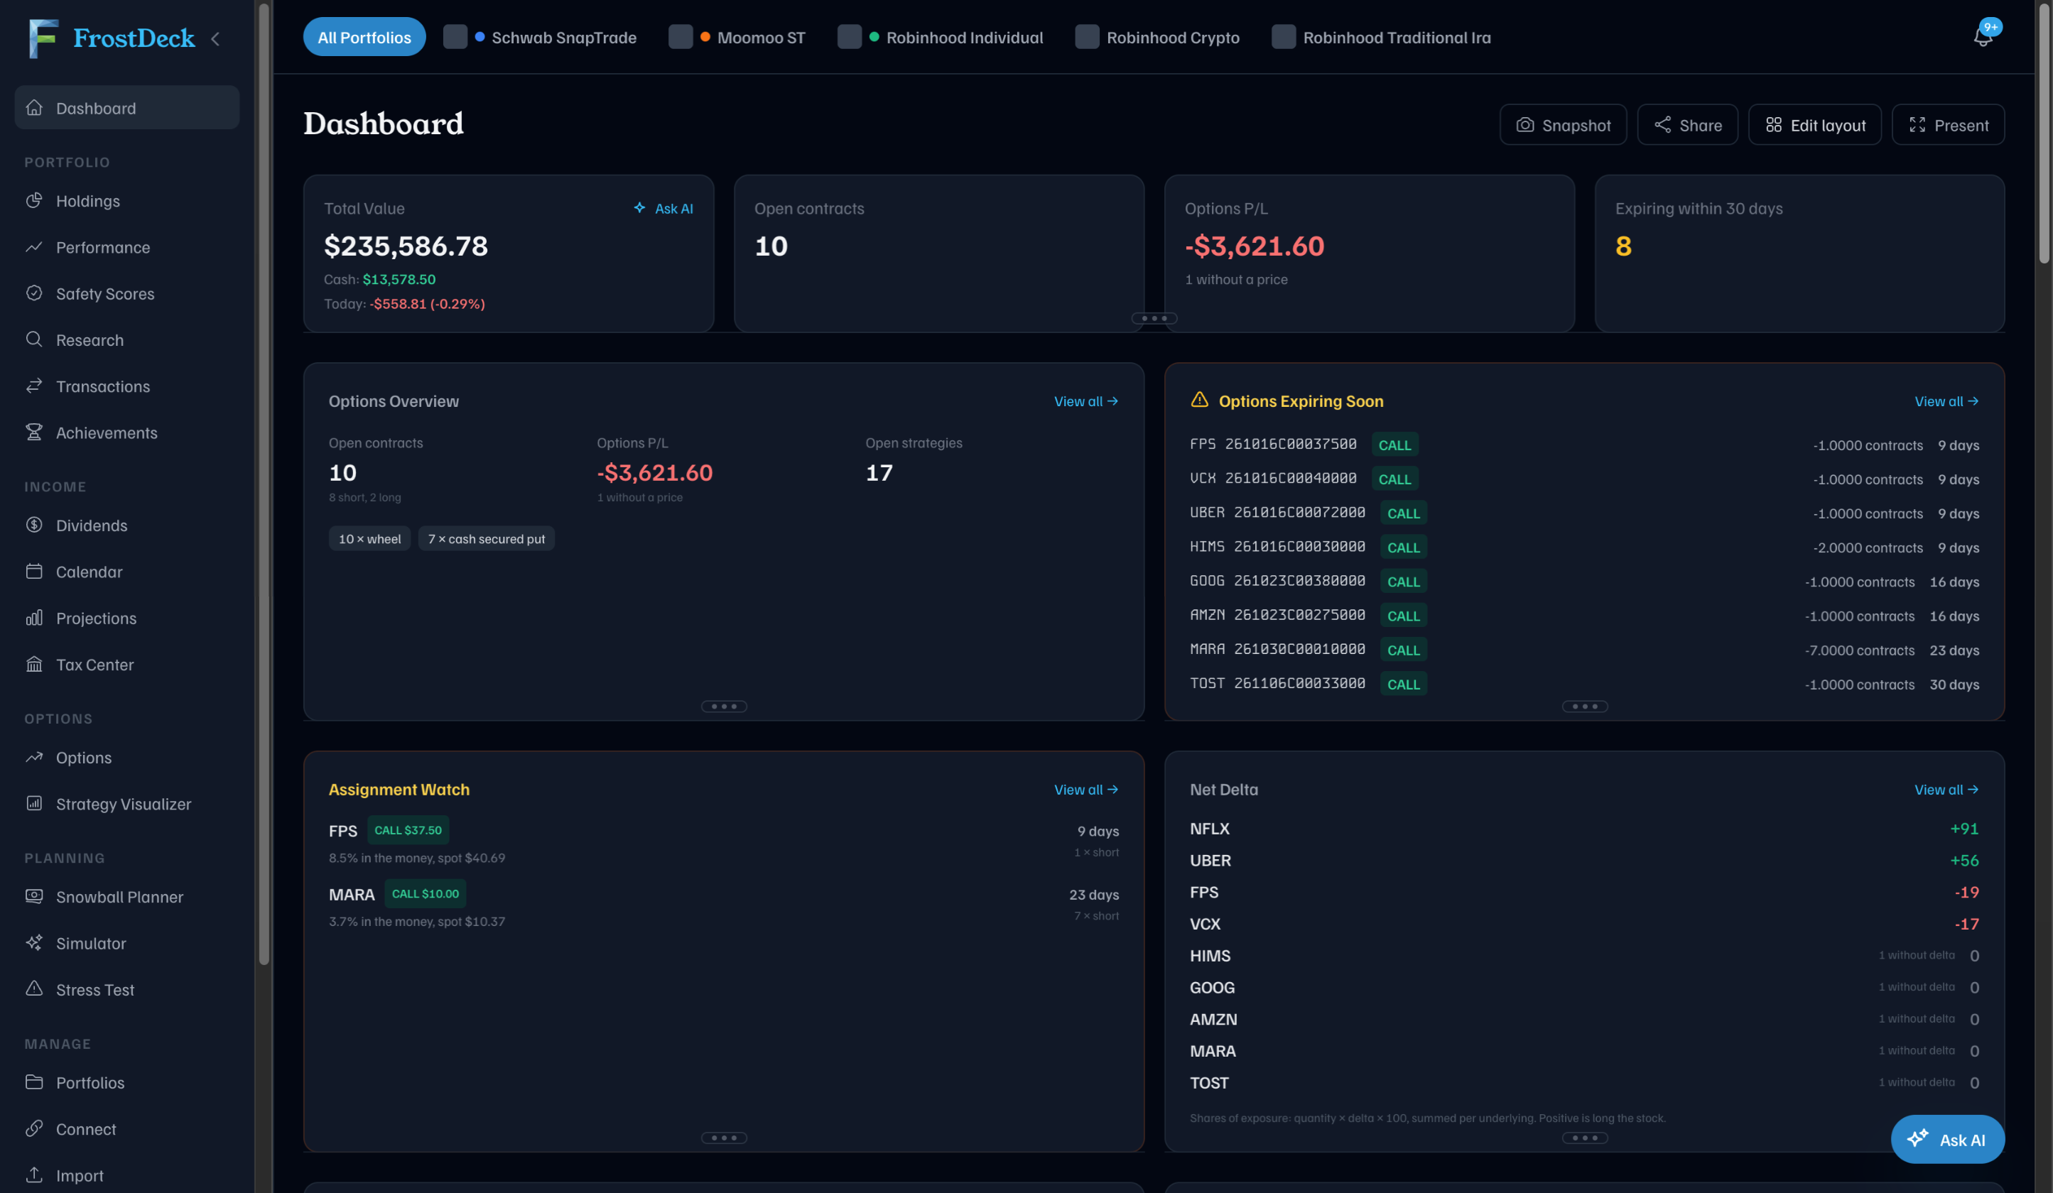
Task: Click the Research magnifier icon
Action: click(34, 339)
